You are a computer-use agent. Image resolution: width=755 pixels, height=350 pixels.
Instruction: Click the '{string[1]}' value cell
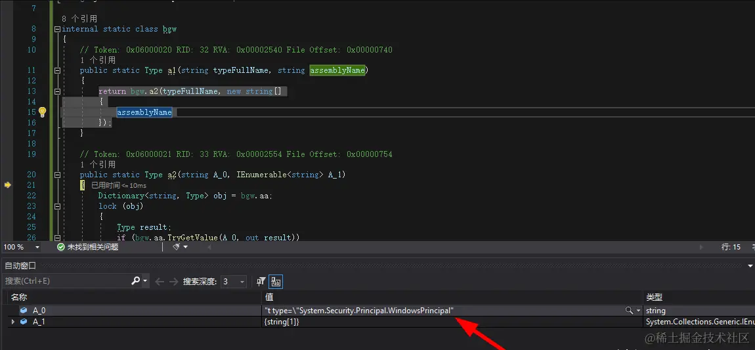[x=282, y=322]
